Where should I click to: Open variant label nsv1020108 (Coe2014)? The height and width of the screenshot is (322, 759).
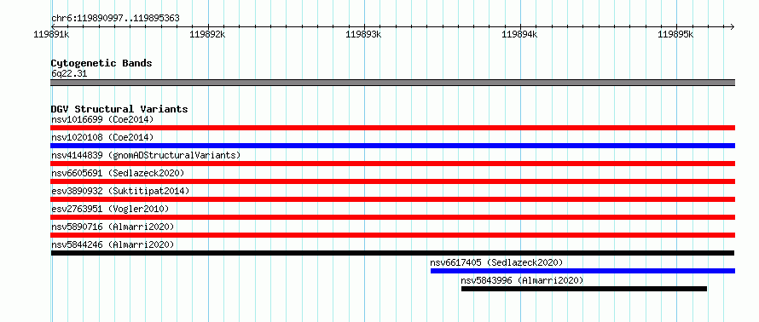pyautogui.click(x=102, y=137)
